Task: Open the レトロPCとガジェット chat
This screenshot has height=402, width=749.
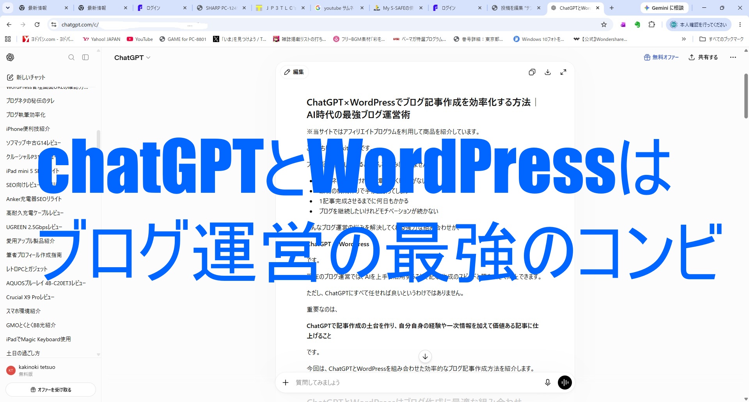Action: [27, 269]
